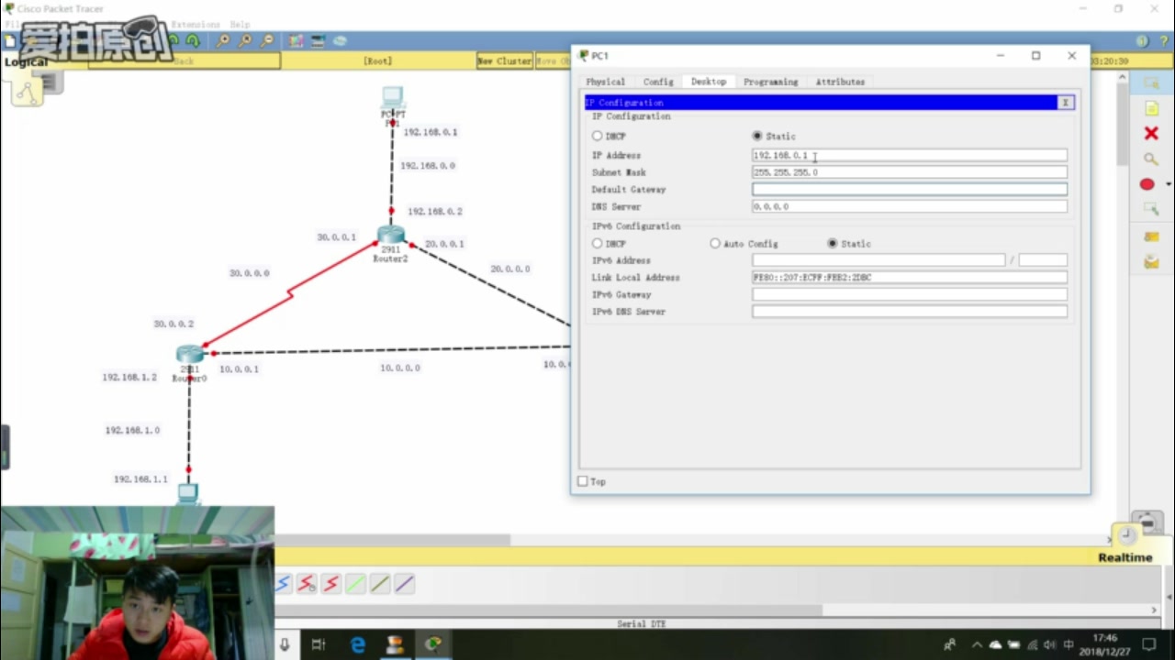
Task: Show hidden system tray icons
Action: (976, 644)
